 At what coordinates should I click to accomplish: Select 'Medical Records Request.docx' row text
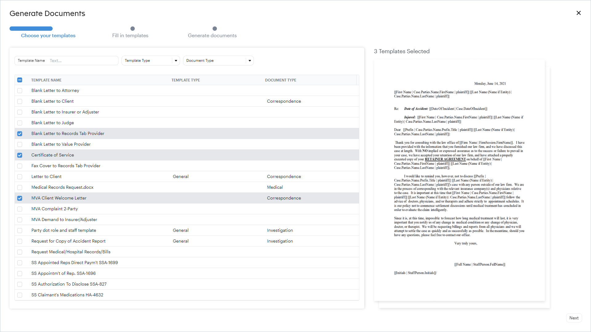tap(62, 187)
